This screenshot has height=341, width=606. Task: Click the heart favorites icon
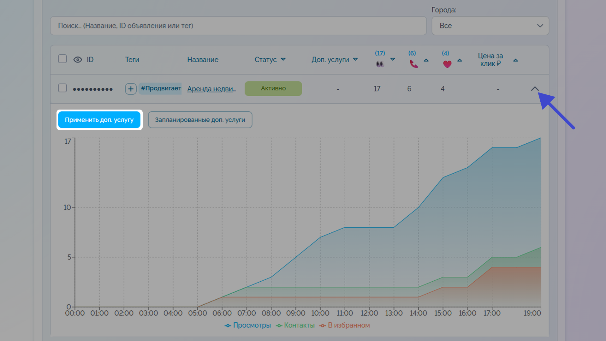[x=447, y=64]
